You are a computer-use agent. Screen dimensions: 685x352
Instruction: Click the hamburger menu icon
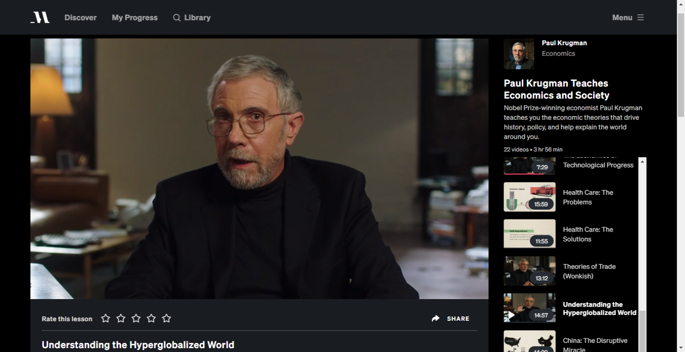(640, 17)
